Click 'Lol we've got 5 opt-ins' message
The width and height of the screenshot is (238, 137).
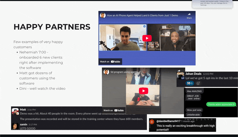pyautogui.click(x=212, y=78)
